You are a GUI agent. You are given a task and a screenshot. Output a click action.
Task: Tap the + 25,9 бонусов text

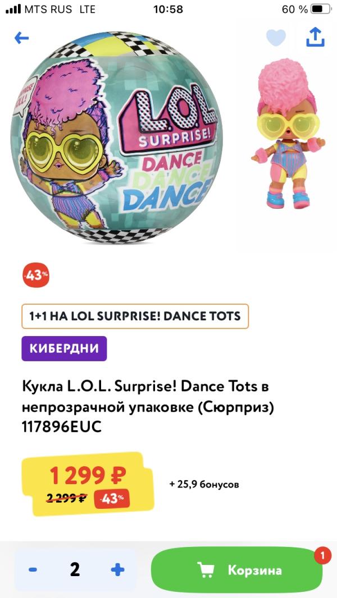tap(204, 484)
